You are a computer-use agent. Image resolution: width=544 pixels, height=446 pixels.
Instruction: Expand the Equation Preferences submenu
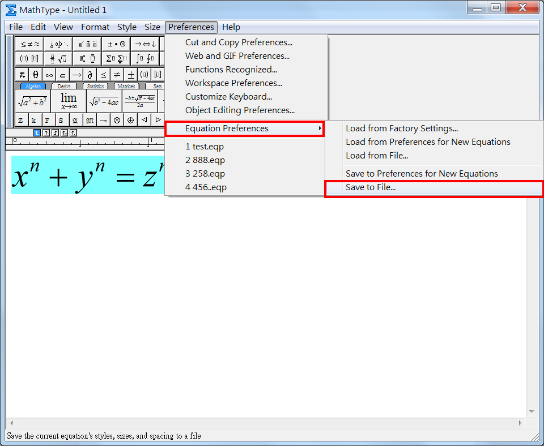[x=245, y=128]
